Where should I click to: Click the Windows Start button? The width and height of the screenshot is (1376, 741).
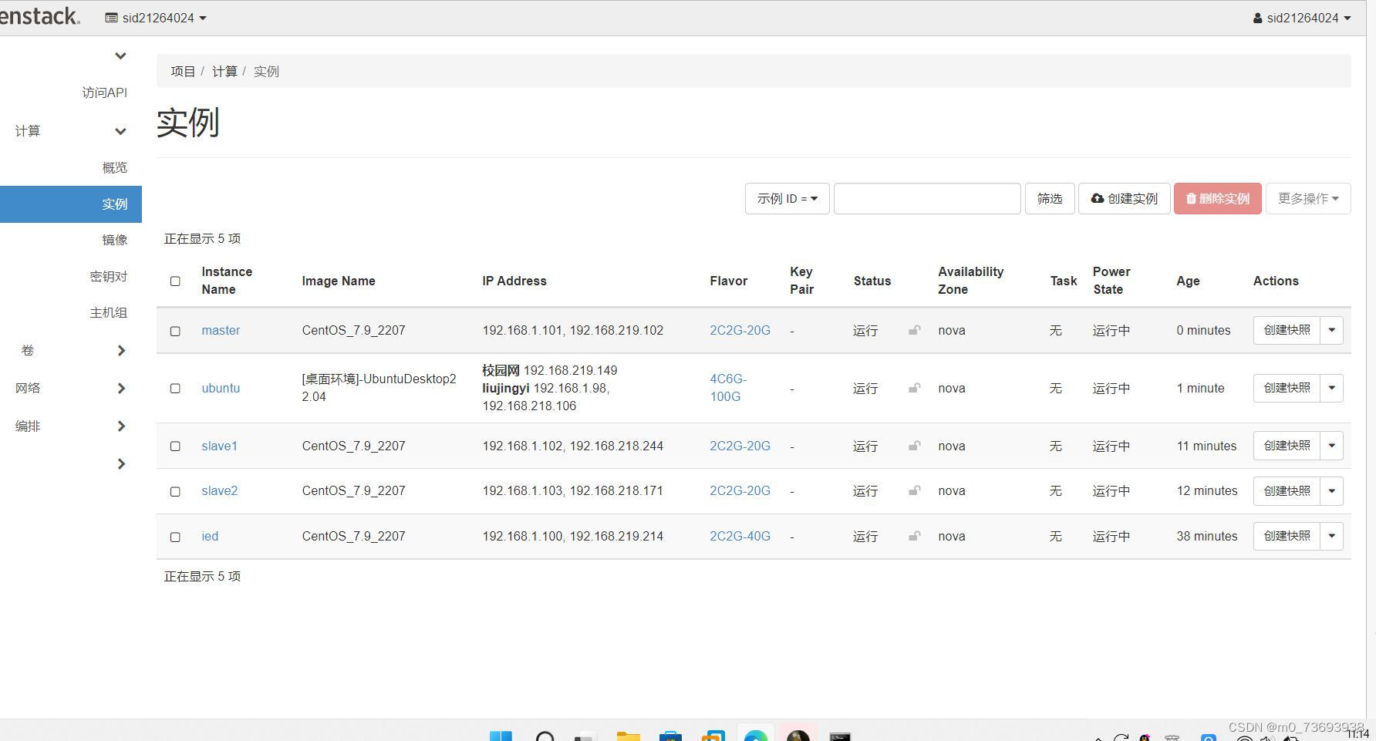[x=501, y=735]
